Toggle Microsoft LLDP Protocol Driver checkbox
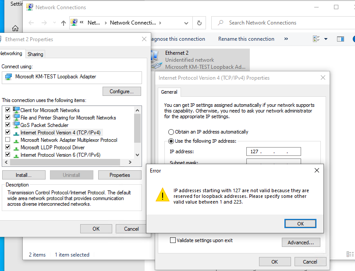The height and width of the screenshot is (271, 355). 8,147
